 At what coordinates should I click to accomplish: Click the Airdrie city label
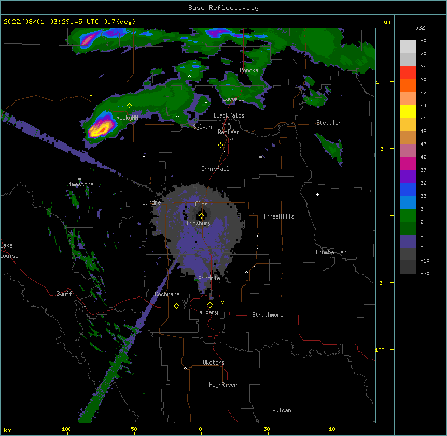[x=209, y=278]
